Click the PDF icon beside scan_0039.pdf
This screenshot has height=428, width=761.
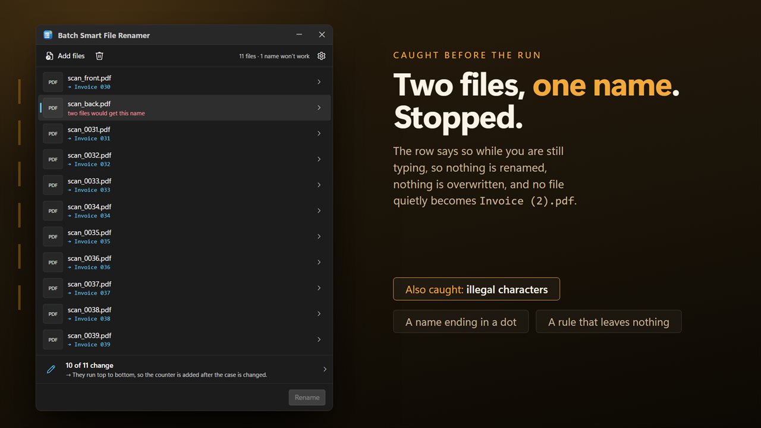(53, 339)
